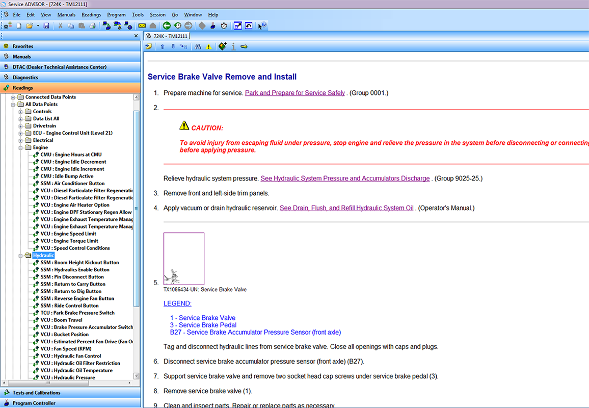Click the tree's horizontal scrollbar right arrow

click(129, 383)
